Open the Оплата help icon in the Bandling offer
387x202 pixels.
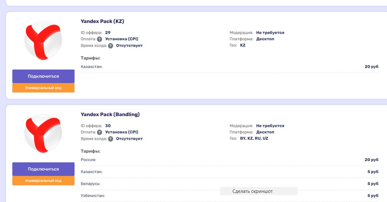pos(100,132)
